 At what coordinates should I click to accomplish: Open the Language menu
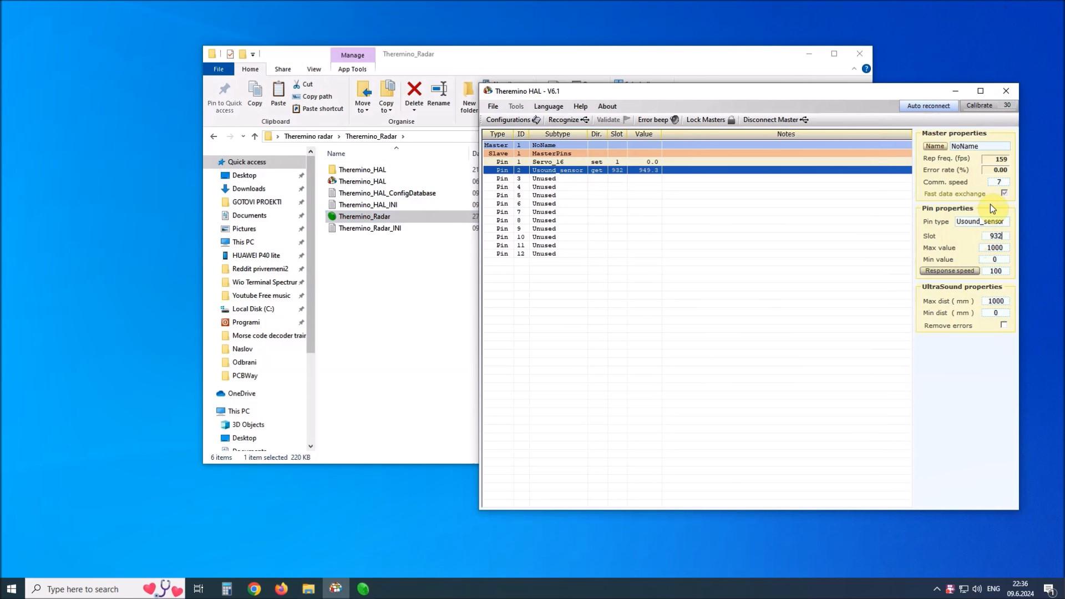[549, 106]
